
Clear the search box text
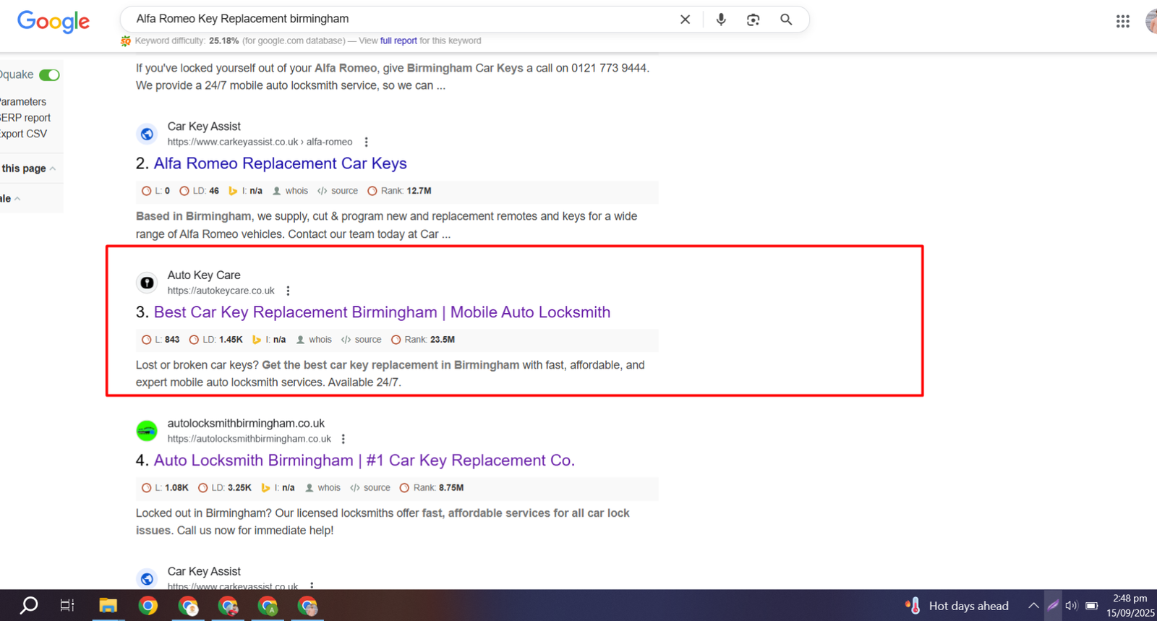(x=685, y=20)
